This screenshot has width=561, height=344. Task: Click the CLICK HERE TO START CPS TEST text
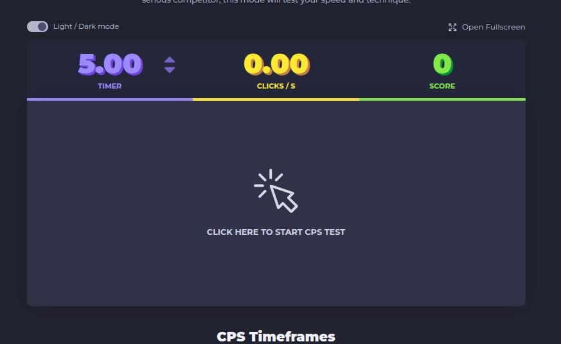(x=276, y=232)
